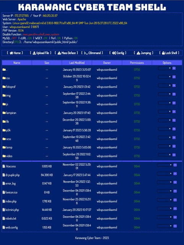Click the go arrow button in js row
The image size is (184, 245).
174,103
